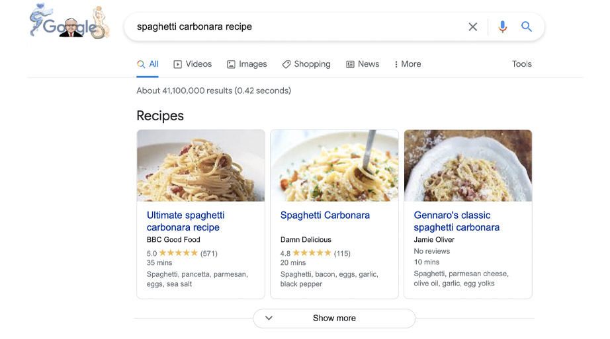Click the Videos tab play icon
The width and height of the screenshot is (610, 339).
[177, 64]
